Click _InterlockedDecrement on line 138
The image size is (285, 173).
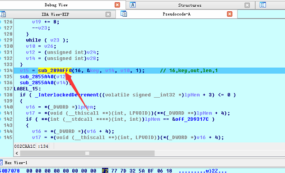[67, 95]
